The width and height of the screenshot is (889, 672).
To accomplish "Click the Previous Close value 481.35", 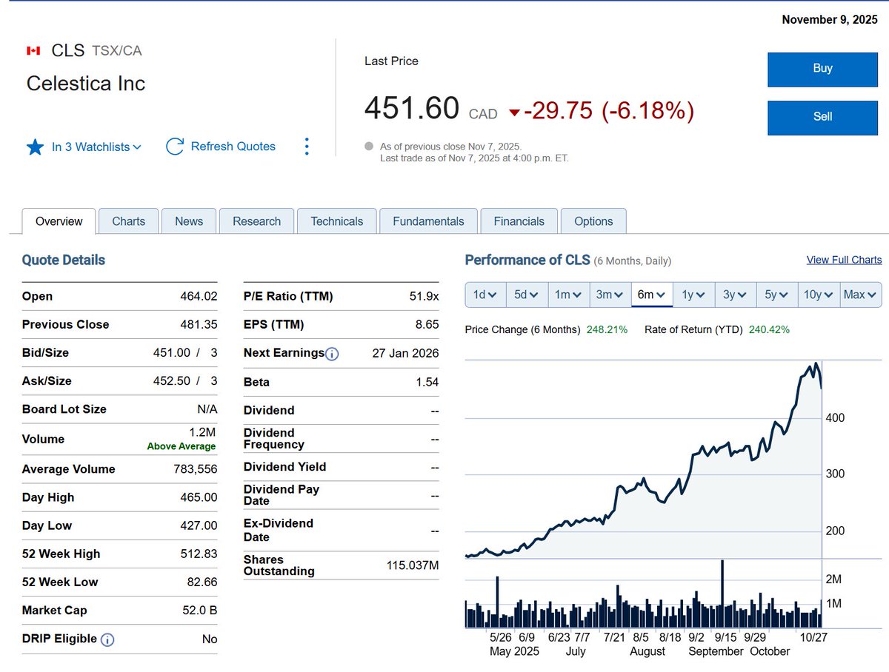I will 199,325.
